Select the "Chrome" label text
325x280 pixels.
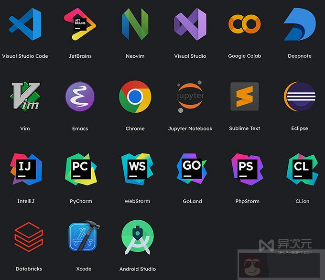point(135,129)
